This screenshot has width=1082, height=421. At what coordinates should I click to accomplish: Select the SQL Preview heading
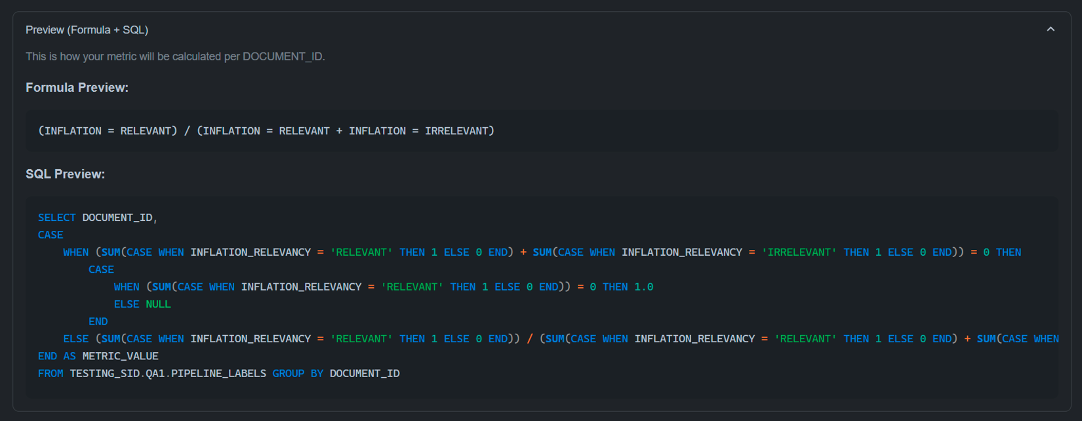(x=65, y=174)
